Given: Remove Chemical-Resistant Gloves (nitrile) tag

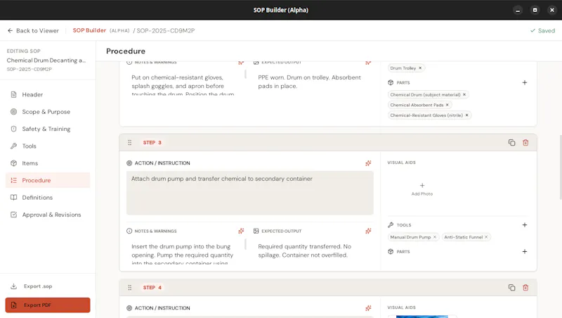Looking at the screenshot, I should pos(466,115).
